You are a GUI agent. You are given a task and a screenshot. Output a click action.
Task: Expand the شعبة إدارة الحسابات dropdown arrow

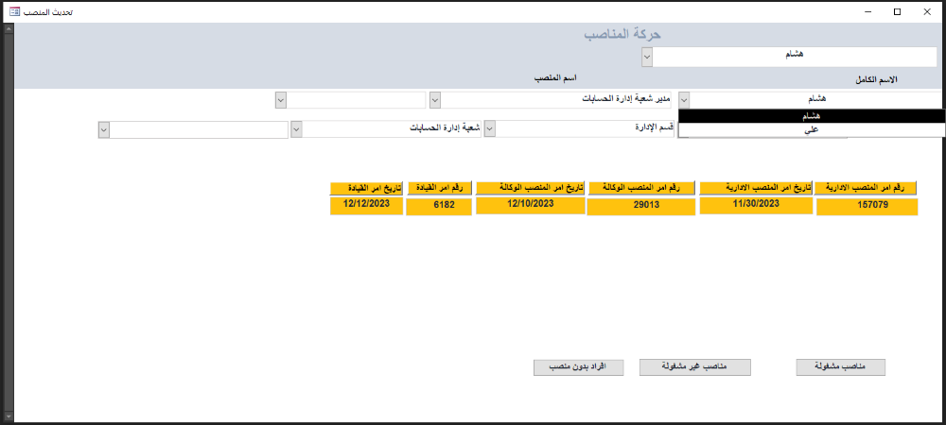pyautogui.click(x=296, y=128)
